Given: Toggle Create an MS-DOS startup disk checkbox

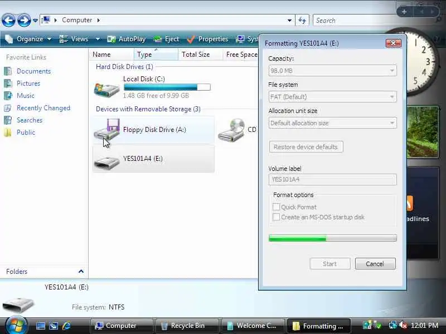Looking at the screenshot, I should click(276, 217).
